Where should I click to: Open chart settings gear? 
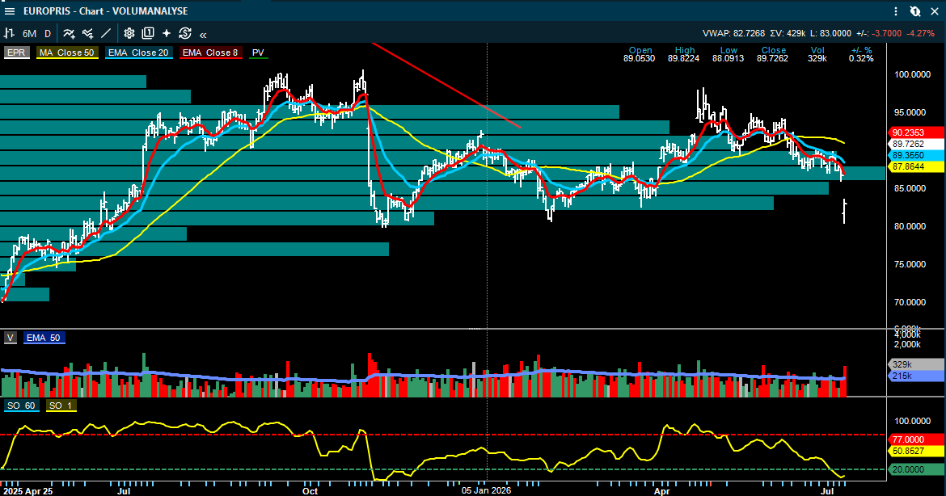[x=129, y=34]
